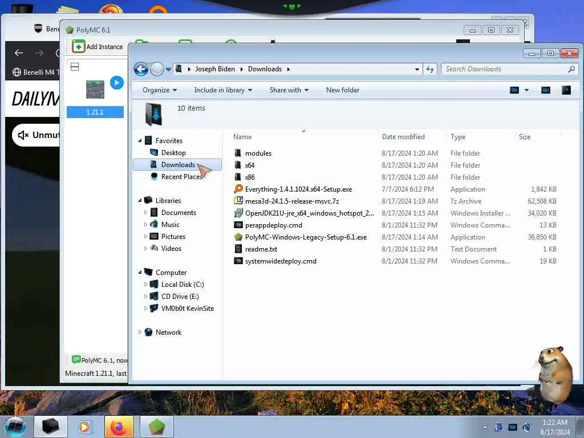Open the view options dropdown arrow
This screenshot has width=584, height=438.
[526, 90]
